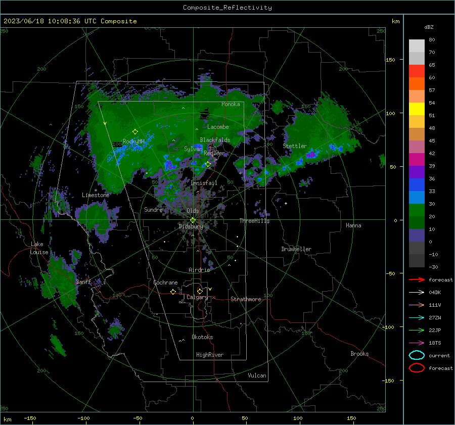Select the red forecast ellipse legend icon
Viewport: 455px width, 425px height.
click(x=417, y=368)
